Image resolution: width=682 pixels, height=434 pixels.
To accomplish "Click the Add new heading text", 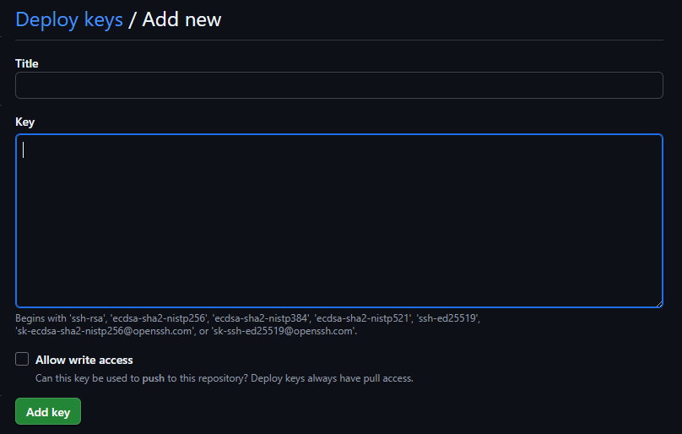I will pos(181,19).
